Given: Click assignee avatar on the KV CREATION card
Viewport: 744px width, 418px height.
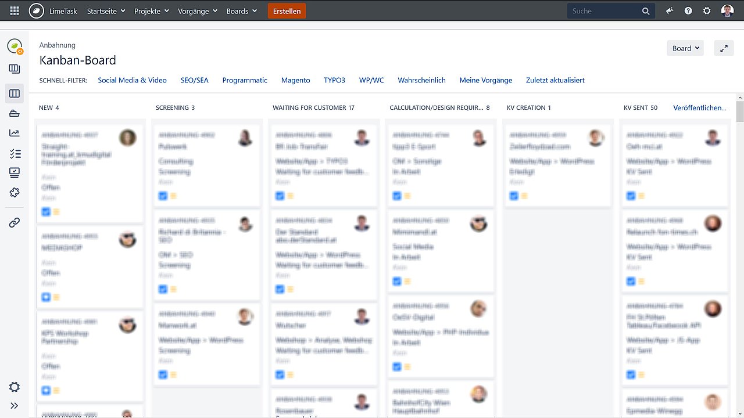Looking at the screenshot, I should (x=596, y=138).
